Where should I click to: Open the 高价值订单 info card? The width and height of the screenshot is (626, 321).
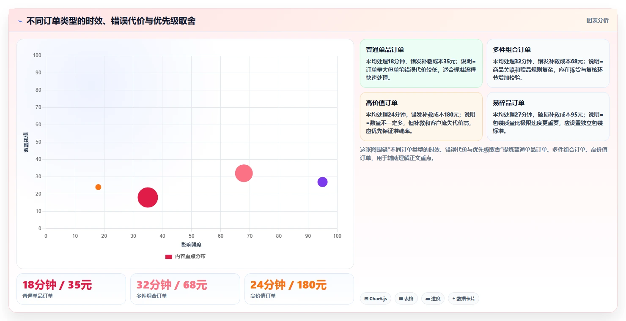[x=421, y=117]
